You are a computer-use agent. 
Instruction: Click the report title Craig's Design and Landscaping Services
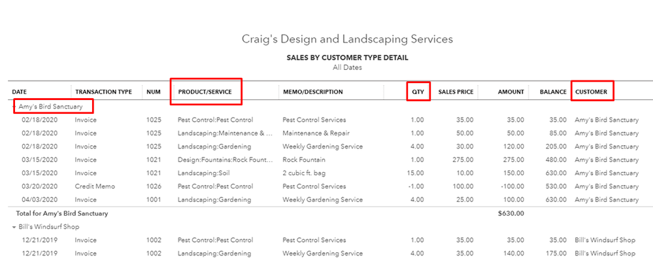(x=347, y=39)
